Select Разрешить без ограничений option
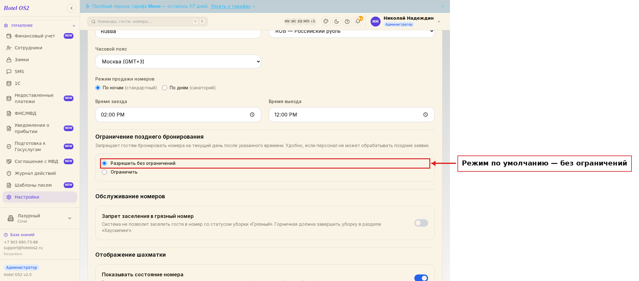 (x=104, y=163)
